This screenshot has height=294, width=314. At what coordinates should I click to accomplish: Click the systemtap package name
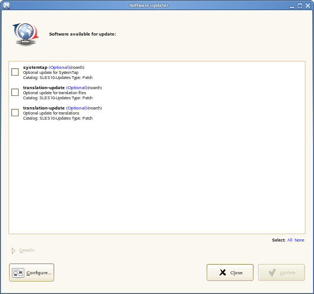click(x=35, y=68)
